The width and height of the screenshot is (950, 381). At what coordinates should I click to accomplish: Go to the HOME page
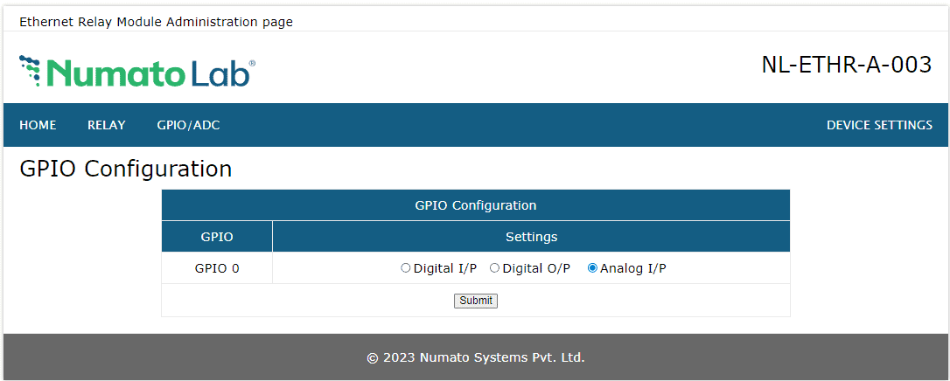(x=38, y=125)
